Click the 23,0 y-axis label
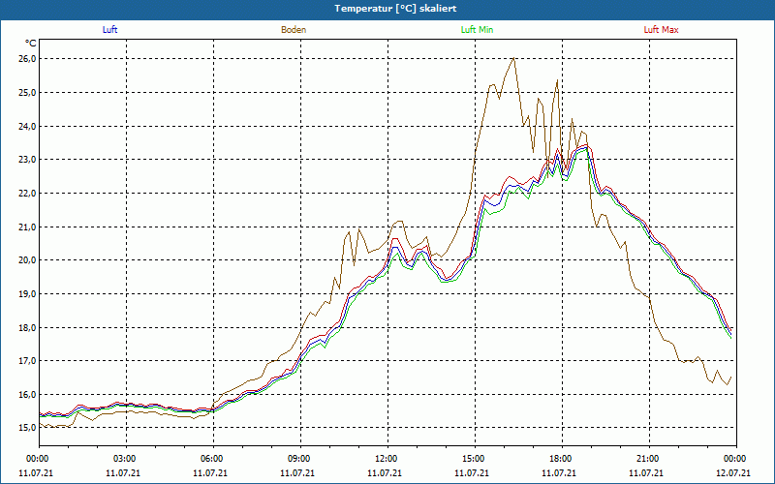The width and height of the screenshot is (775, 484). coord(28,160)
